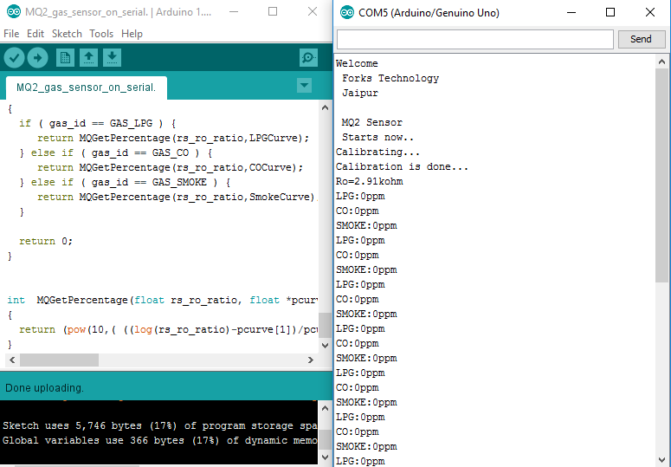
Task: Click the 'Done uploading.' status message
Action: [44, 388]
